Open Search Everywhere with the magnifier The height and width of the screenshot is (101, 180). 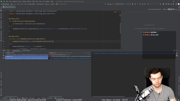(x=176, y=4)
